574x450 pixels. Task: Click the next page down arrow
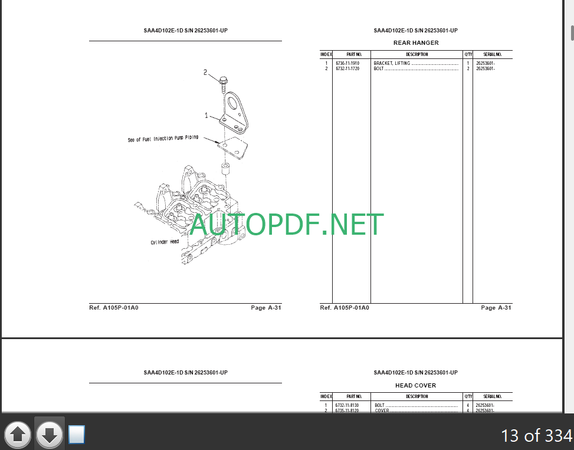pyautogui.click(x=49, y=435)
